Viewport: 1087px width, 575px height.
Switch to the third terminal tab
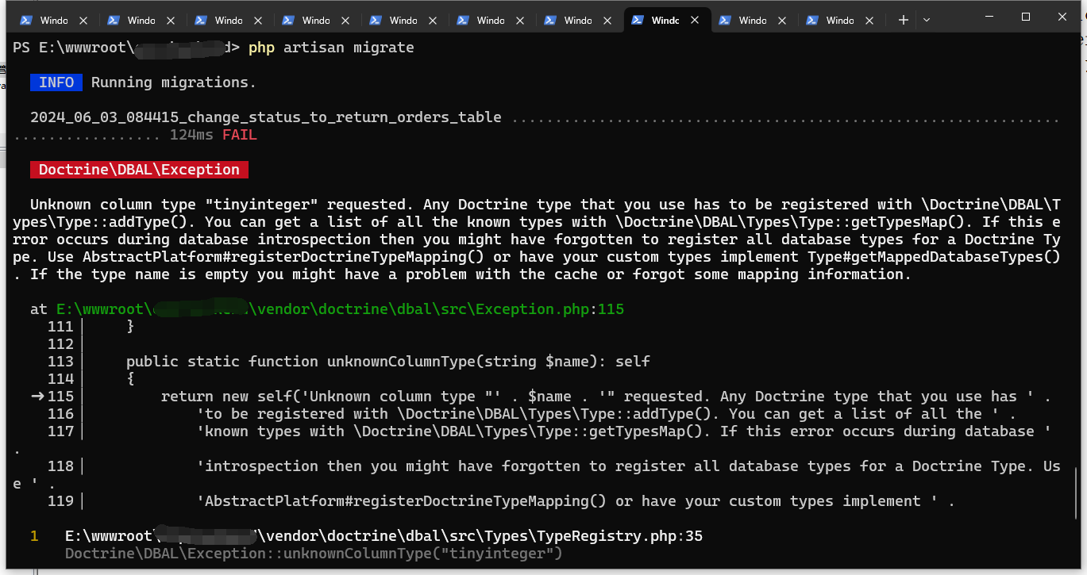(228, 21)
